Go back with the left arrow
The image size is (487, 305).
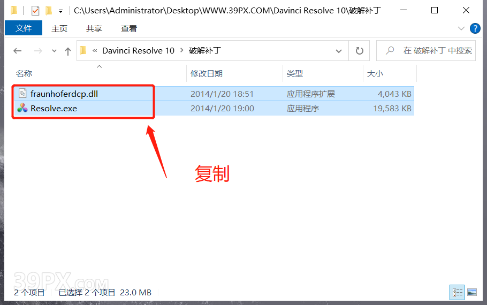click(17, 51)
